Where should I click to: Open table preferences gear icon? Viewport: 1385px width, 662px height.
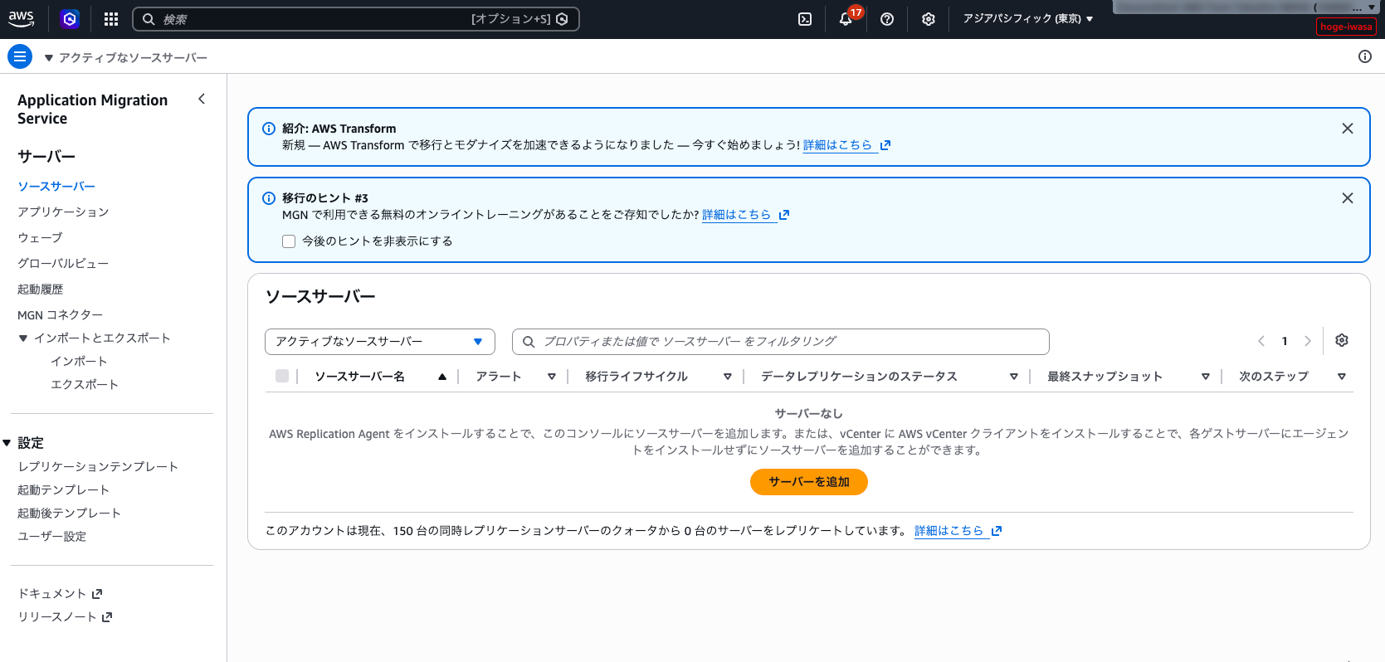coord(1342,340)
